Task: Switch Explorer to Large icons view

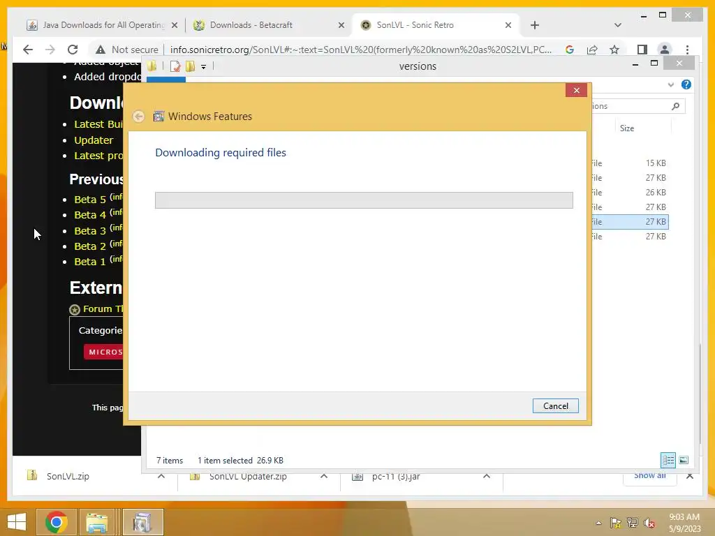Action: tap(684, 461)
